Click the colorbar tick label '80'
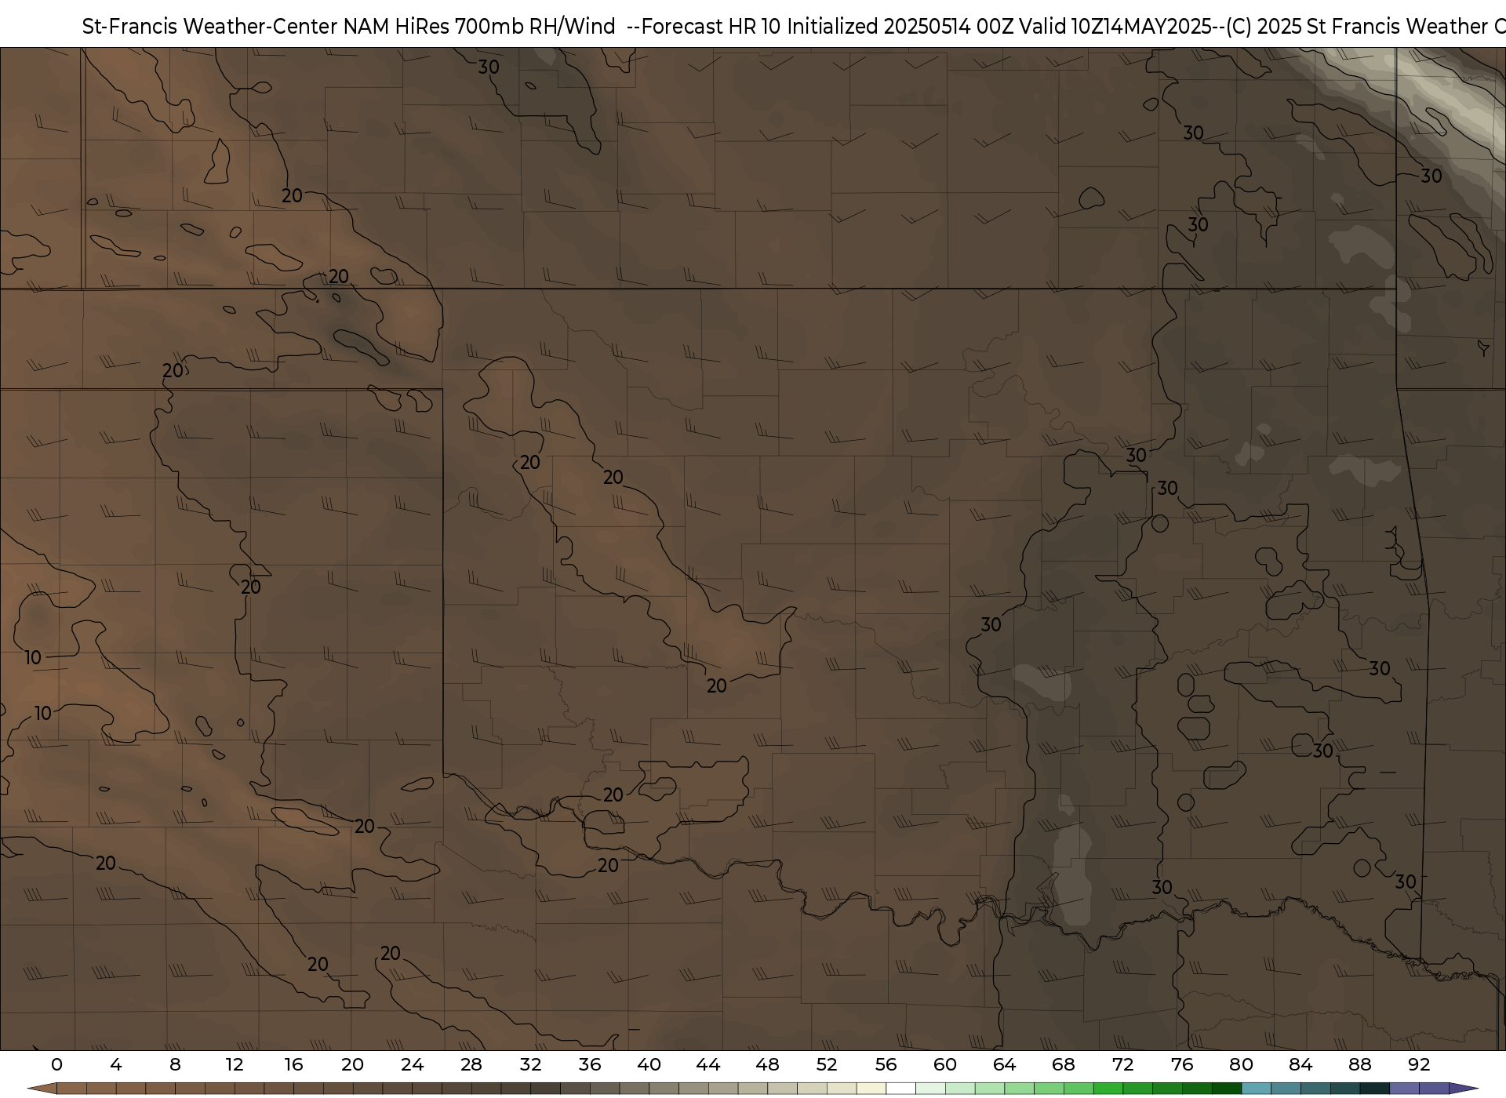Viewport: 1506px width, 1098px height. 1241,1065
